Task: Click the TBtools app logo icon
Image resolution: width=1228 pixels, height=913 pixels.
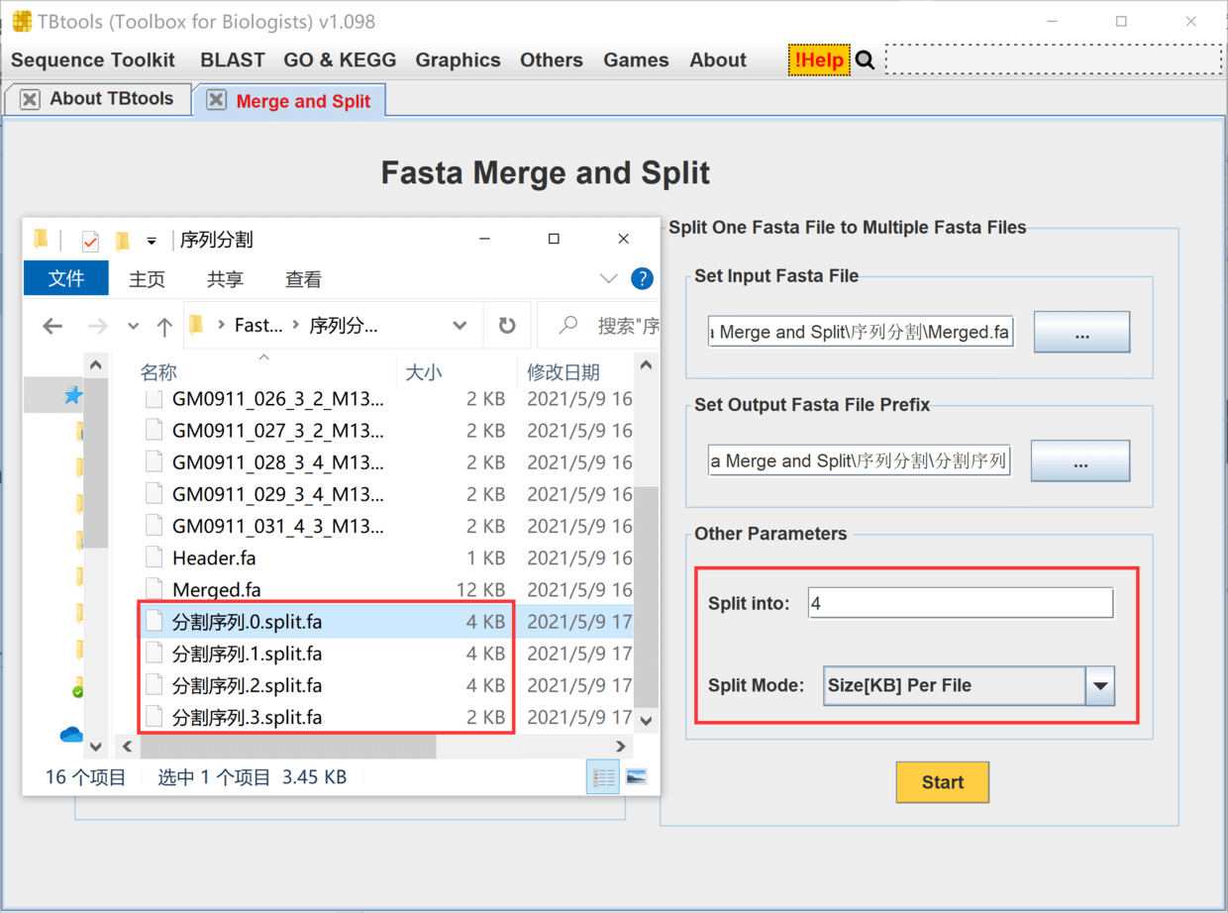Action: tap(22, 22)
